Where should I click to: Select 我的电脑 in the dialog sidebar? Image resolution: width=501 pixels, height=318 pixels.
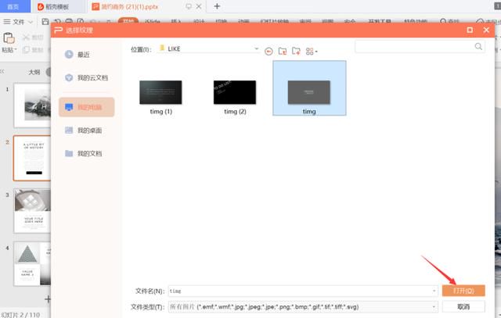tap(87, 107)
